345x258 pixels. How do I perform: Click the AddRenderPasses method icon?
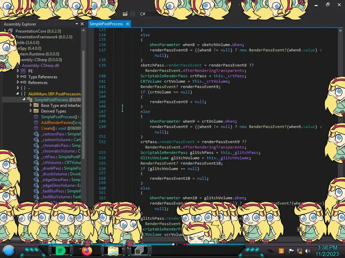(x=36, y=122)
